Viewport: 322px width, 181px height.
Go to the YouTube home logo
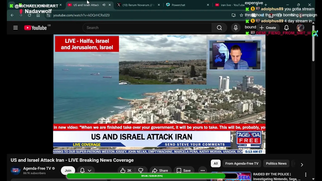click(x=35, y=28)
